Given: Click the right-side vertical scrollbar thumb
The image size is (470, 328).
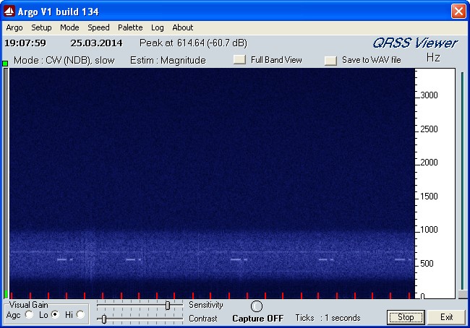Looking at the screenshot, I should coord(463,294).
